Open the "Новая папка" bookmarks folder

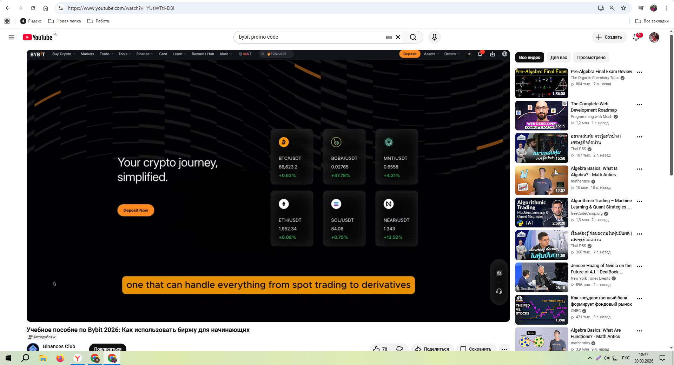(65, 21)
